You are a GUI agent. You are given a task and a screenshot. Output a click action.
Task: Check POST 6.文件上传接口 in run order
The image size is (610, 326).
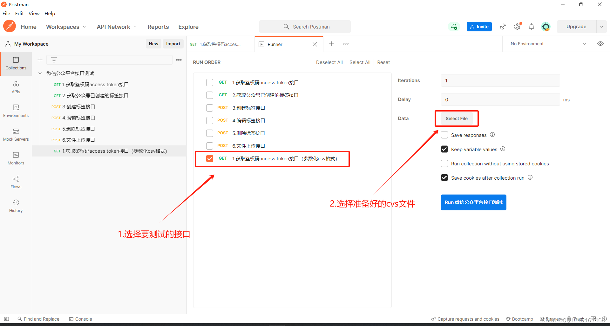click(210, 146)
